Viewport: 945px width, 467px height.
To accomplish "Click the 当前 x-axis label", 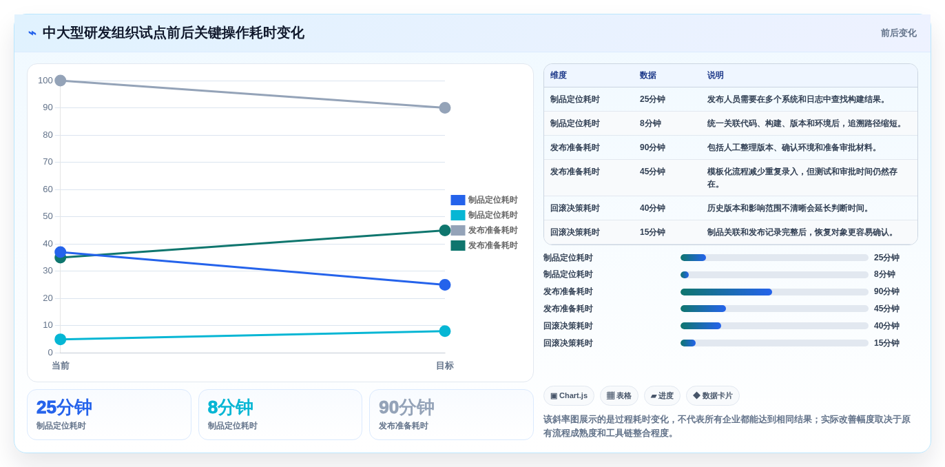I will tap(61, 366).
